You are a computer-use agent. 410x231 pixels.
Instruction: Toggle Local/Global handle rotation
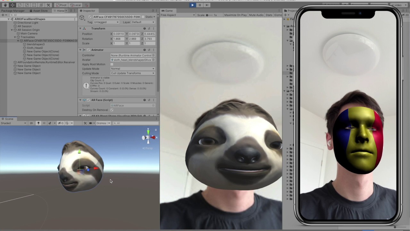(75, 5)
